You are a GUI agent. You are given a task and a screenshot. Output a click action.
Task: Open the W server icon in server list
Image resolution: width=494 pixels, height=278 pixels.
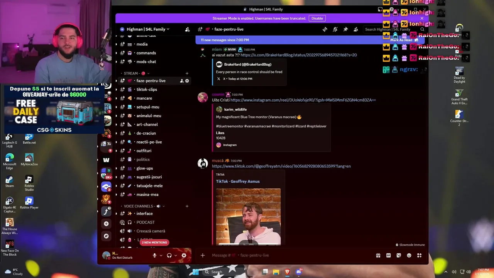106,160
